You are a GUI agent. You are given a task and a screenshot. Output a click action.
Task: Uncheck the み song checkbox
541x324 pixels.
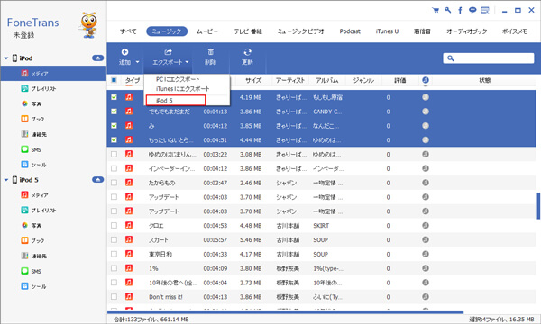pos(114,126)
